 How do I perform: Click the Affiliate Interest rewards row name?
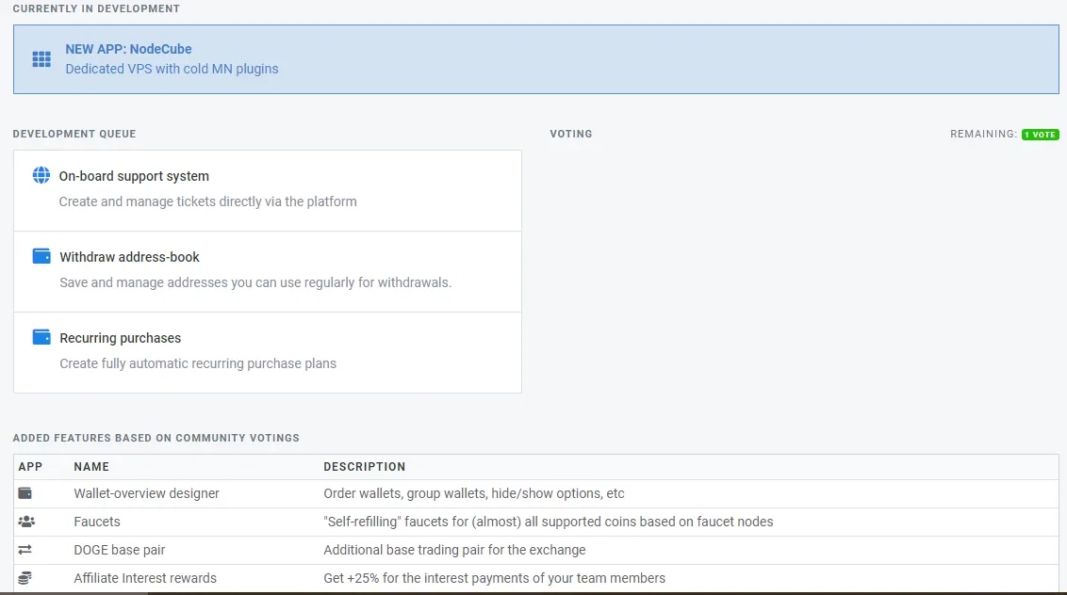(x=145, y=578)
